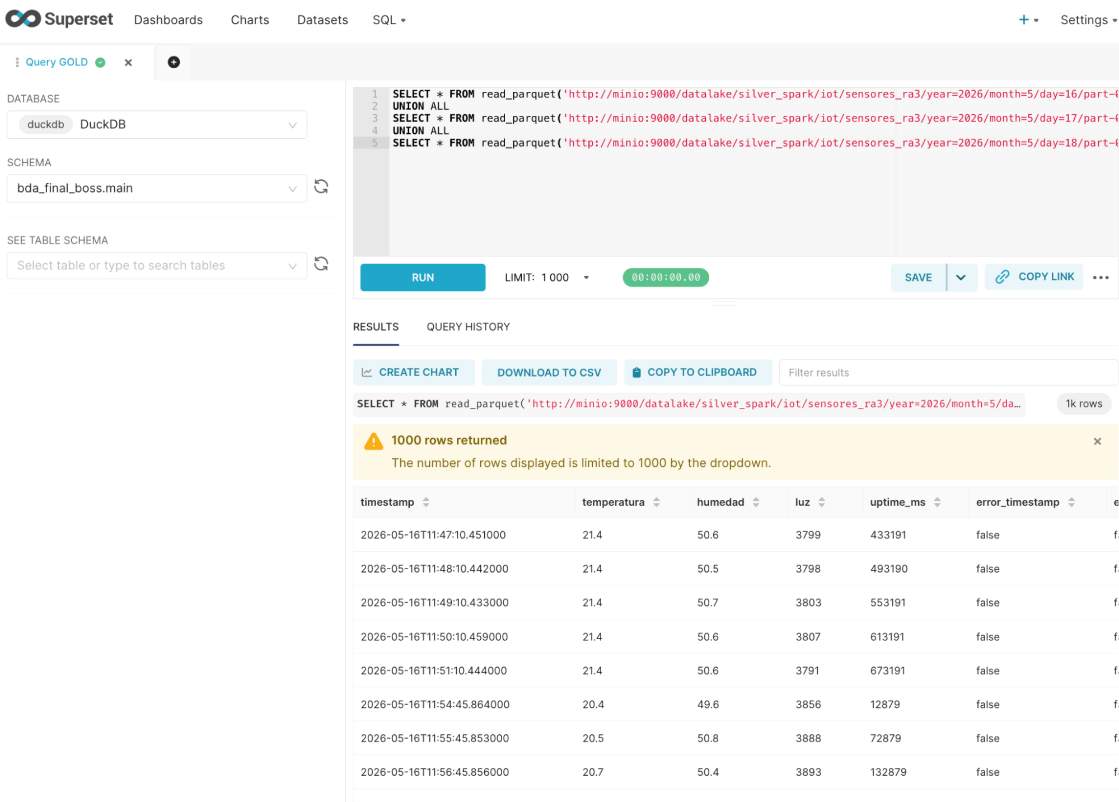The width and height of the screenshot is (1119, 802).
Task: Click the warning triangle icon
Action: 373,441
